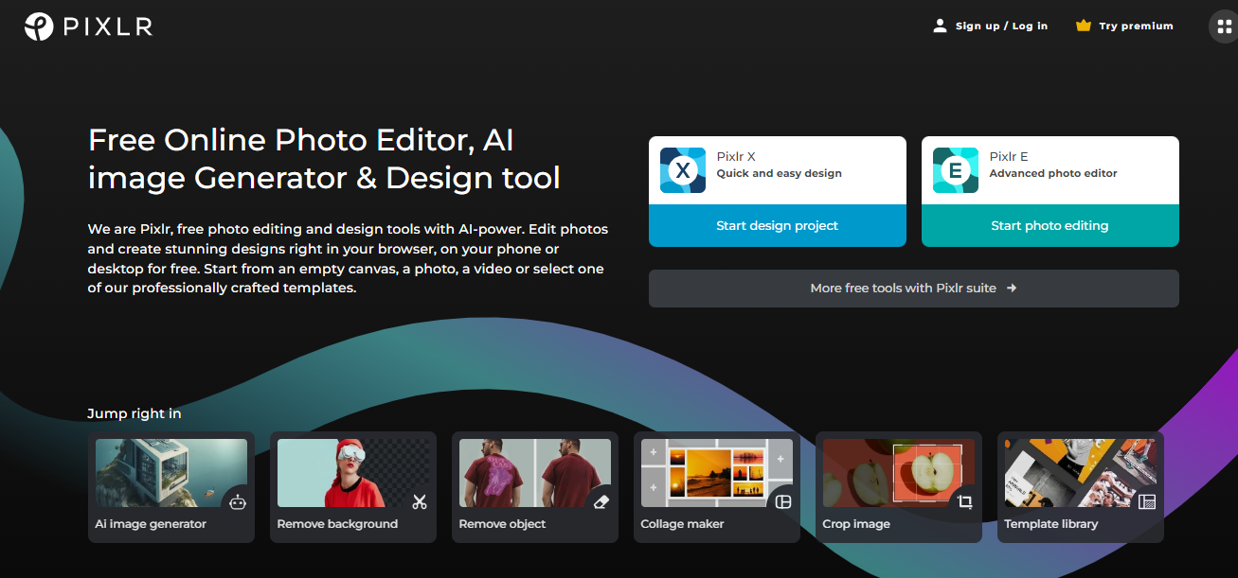This screenshot has height=578, width=1238.
Task: Open the Collage maker thumbnail image
Action: tap(717, 473)
